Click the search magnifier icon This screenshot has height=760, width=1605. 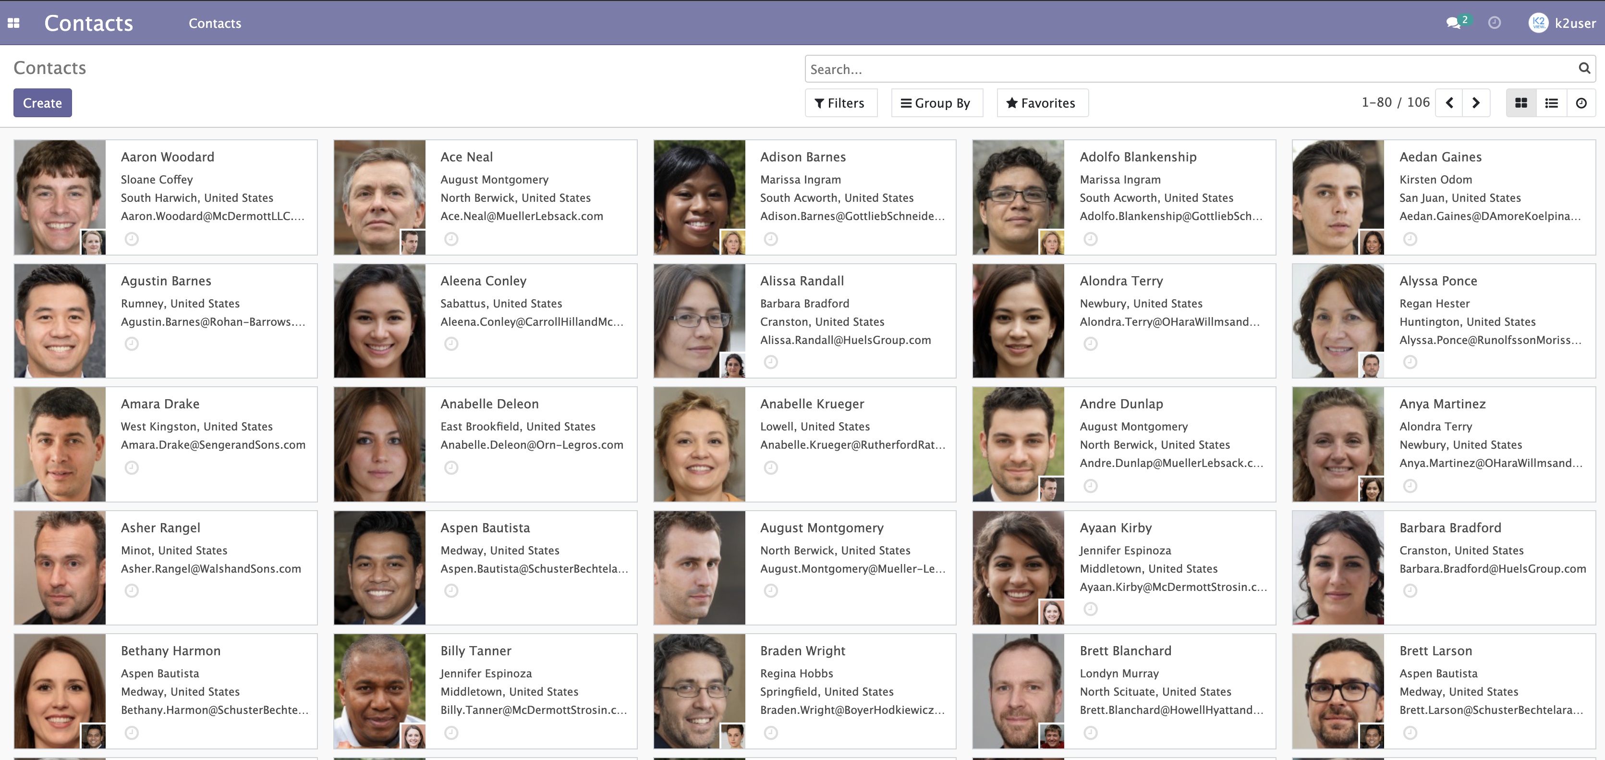point(1584,68)
